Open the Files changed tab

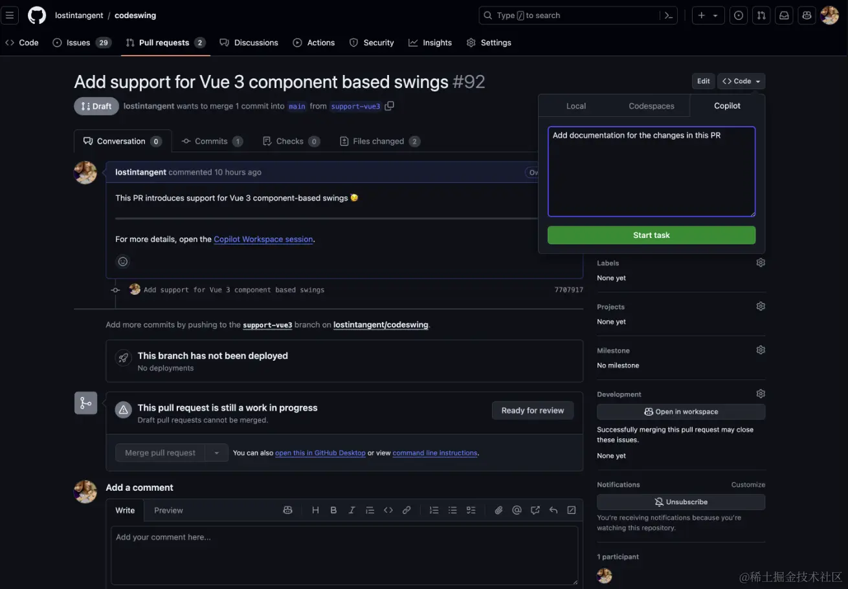pyautogui.click(x=379, y=141)
